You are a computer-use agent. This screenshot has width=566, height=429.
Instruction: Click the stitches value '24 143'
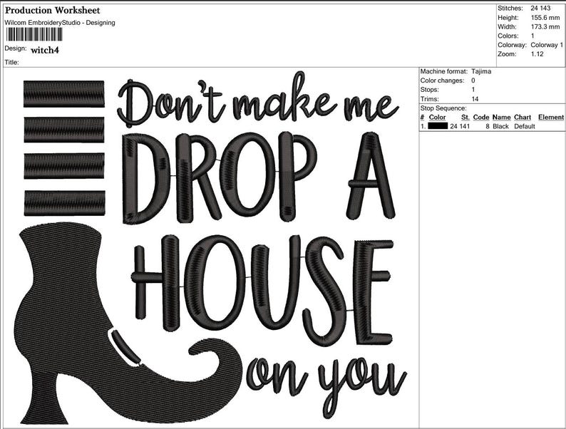click(540, 8)
